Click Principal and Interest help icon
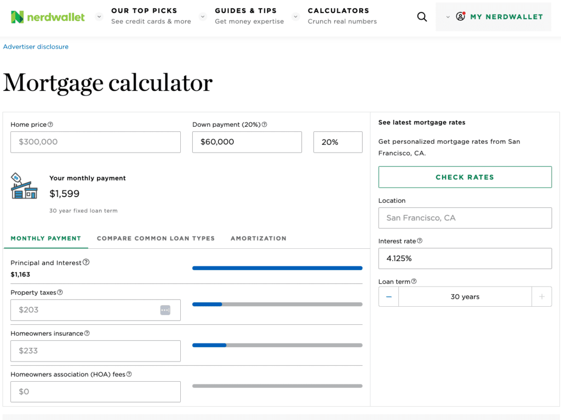 click(x=86, y=262)
